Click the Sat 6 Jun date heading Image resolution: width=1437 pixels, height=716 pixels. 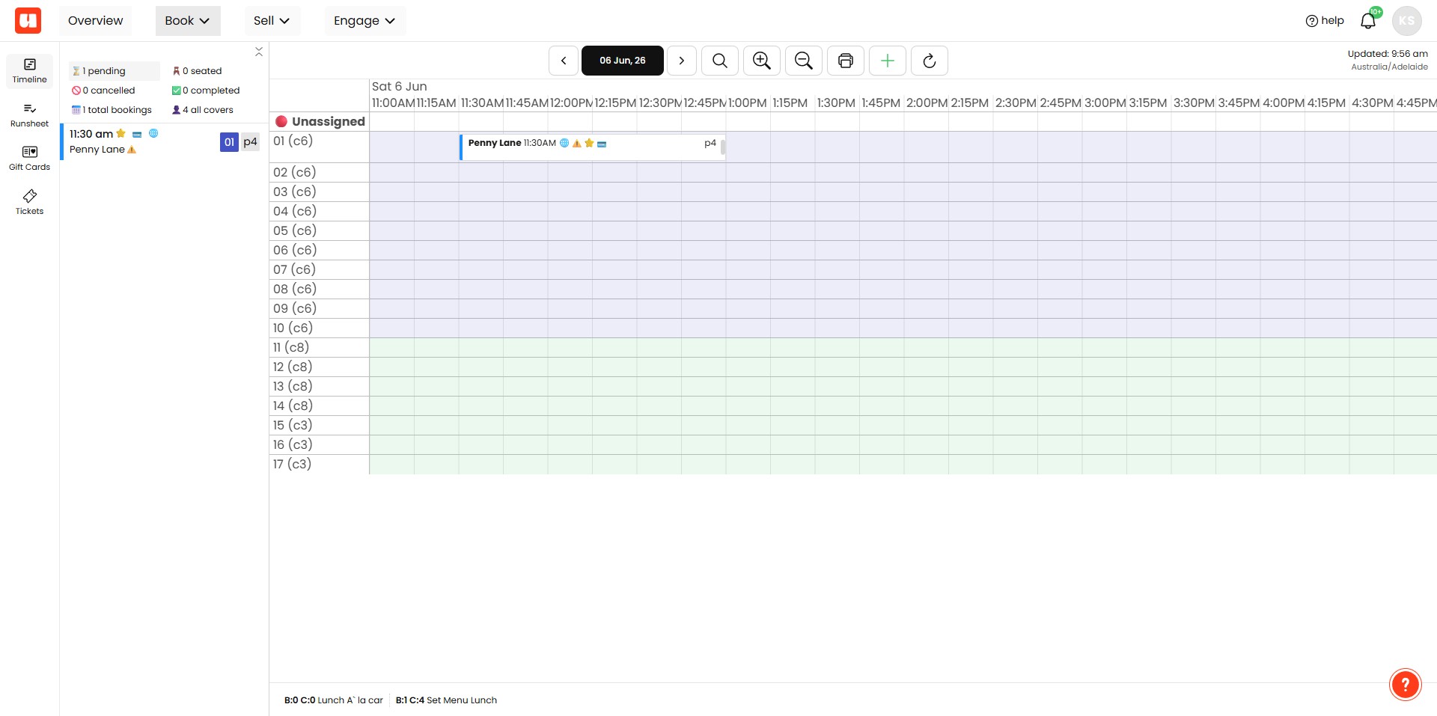400,87
